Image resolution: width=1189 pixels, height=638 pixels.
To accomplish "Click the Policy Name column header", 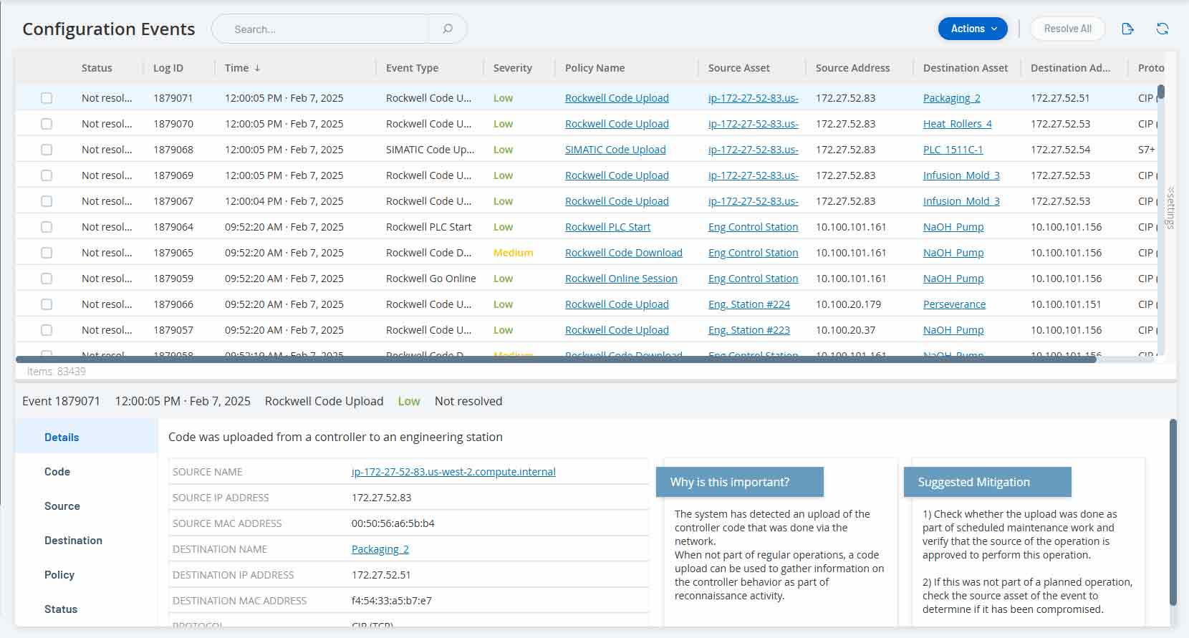I will pos(594,68).
